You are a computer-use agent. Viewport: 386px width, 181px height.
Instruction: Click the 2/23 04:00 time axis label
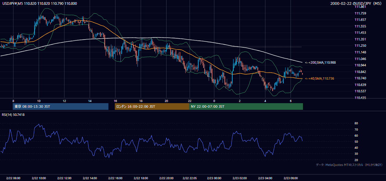265,178
